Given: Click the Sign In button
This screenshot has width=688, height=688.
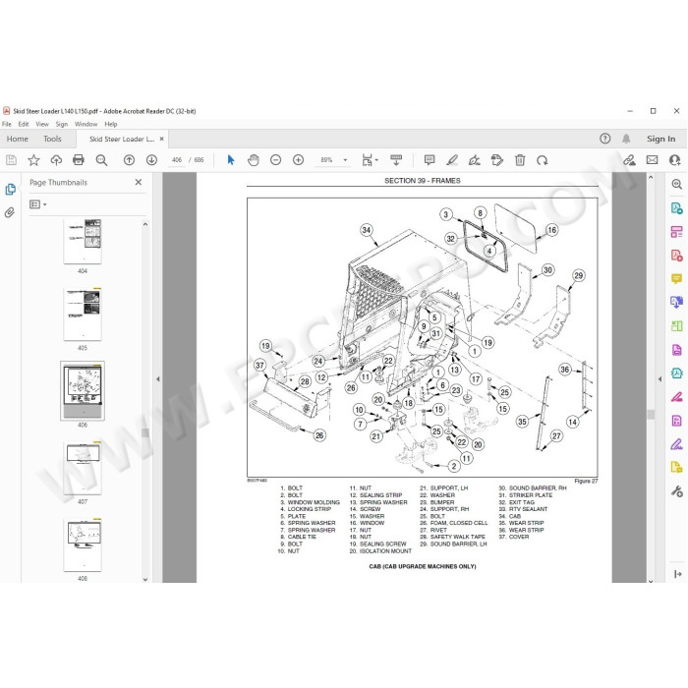Looking at the screenshot, I should point(660,139).
